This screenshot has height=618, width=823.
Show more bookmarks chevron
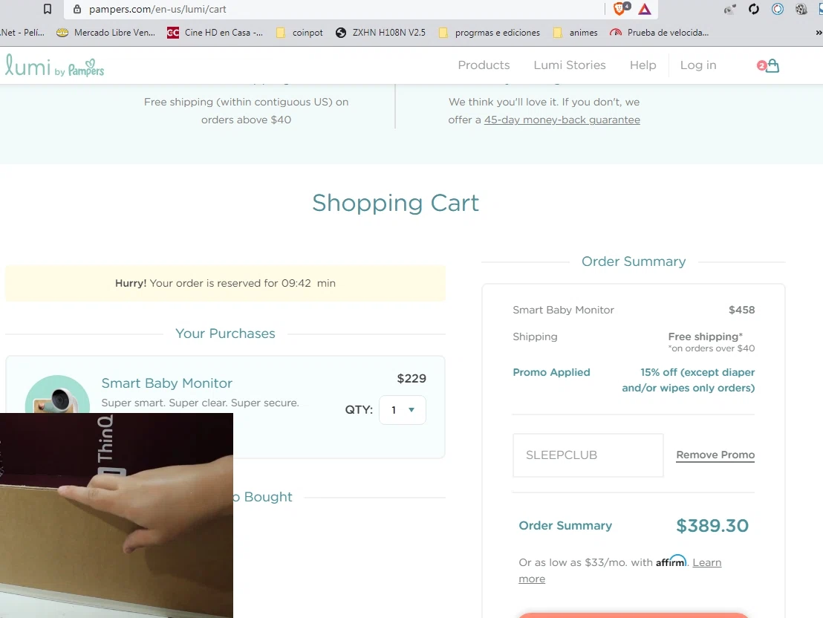[x=819, y=33]
